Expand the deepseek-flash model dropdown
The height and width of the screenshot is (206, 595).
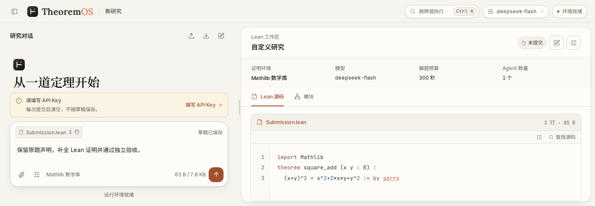(515, 12)
